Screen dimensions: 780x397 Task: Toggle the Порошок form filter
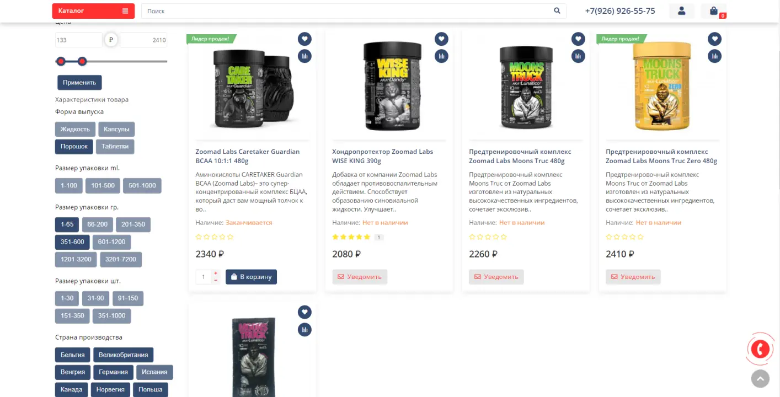pos(74,147)
